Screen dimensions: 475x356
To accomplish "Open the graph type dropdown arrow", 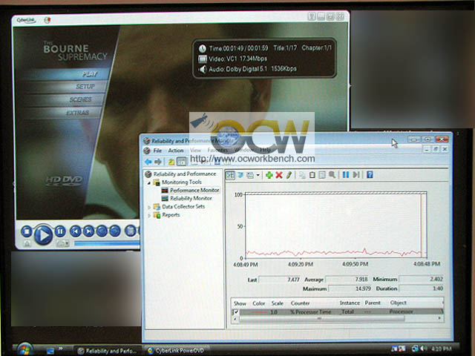I will pyautogui.click(x=258, y=175).
